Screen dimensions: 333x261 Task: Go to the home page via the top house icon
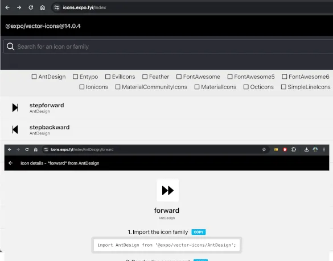click(x=43, y=7)
